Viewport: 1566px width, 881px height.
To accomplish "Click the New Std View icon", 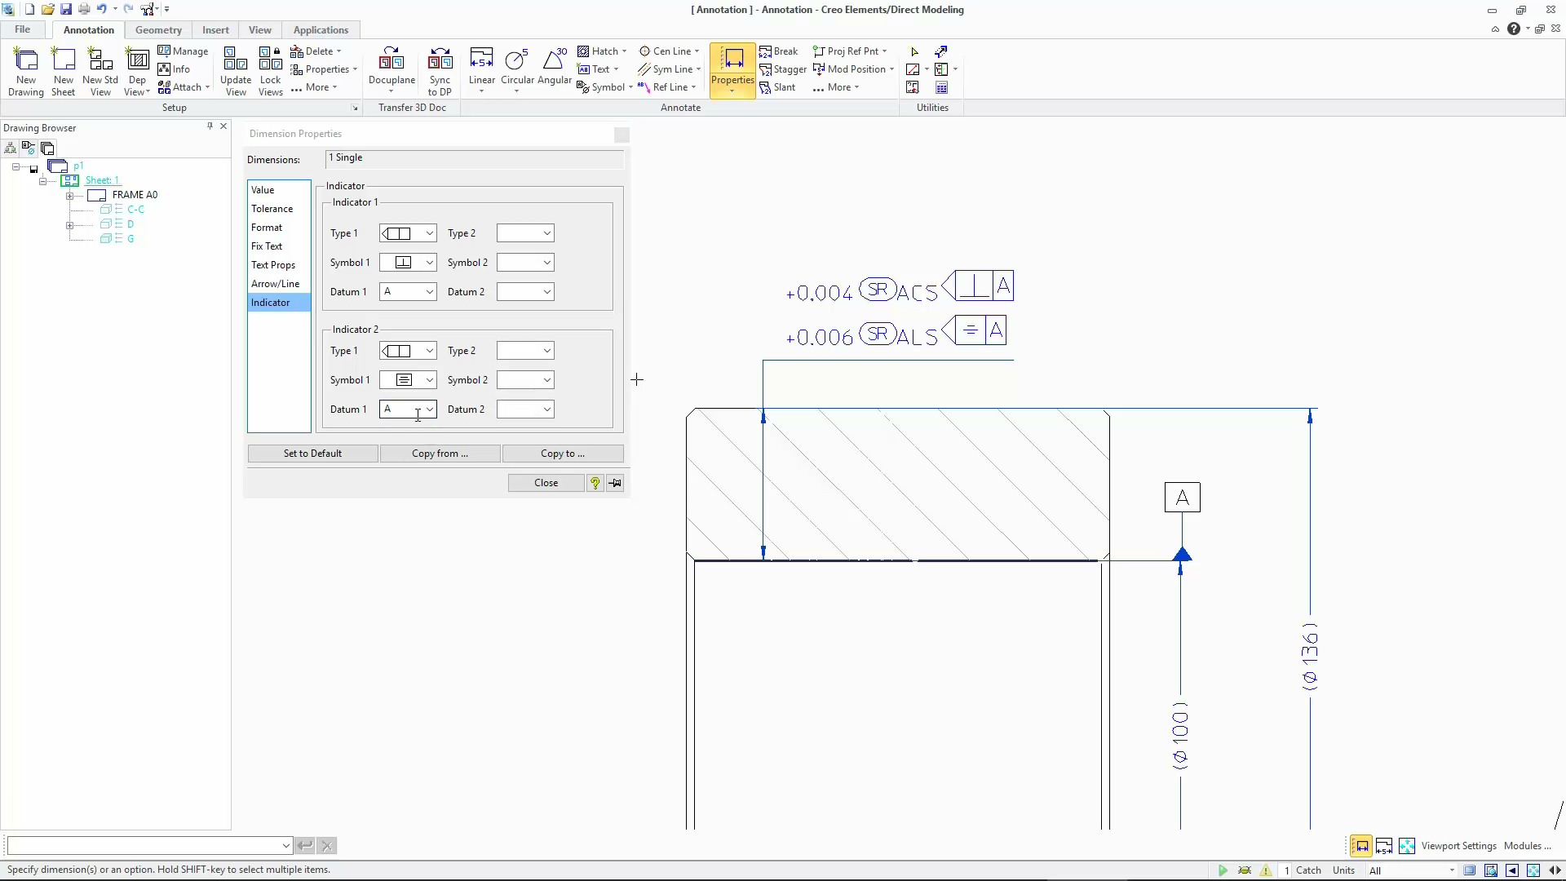I will [x=100, y=71].
